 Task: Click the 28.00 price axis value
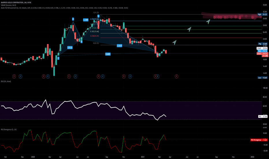[265, 25]
